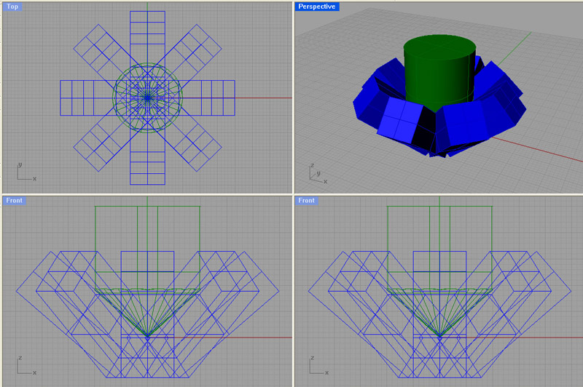Screen dimensions: 583x387
Task: Select the green cylinder in Perspective view
Action: 439,72
